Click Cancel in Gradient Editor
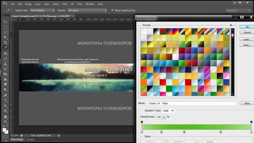254x143 pixels. 247,33
